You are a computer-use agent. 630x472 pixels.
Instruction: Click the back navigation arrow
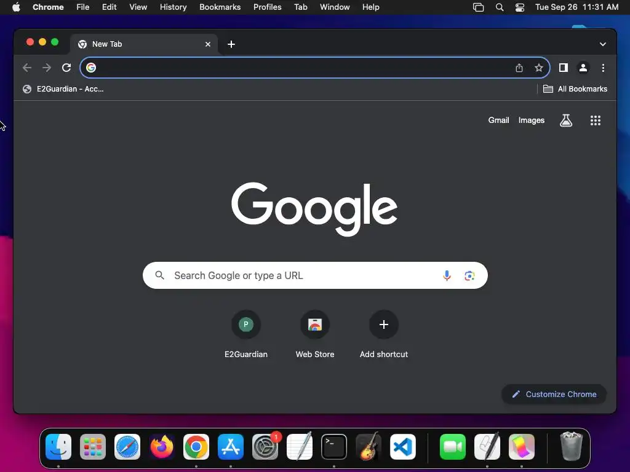[27, 68]
